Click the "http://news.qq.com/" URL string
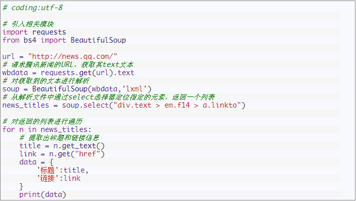This screenshot has width=356, height=201. 73,56
